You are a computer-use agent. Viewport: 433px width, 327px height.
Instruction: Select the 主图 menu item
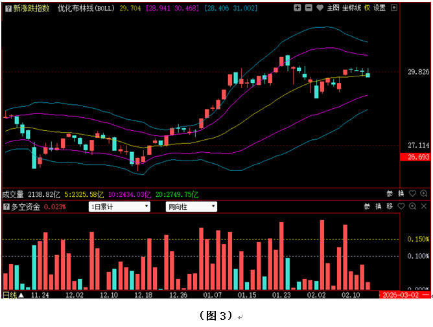click(x=333, y=8)
